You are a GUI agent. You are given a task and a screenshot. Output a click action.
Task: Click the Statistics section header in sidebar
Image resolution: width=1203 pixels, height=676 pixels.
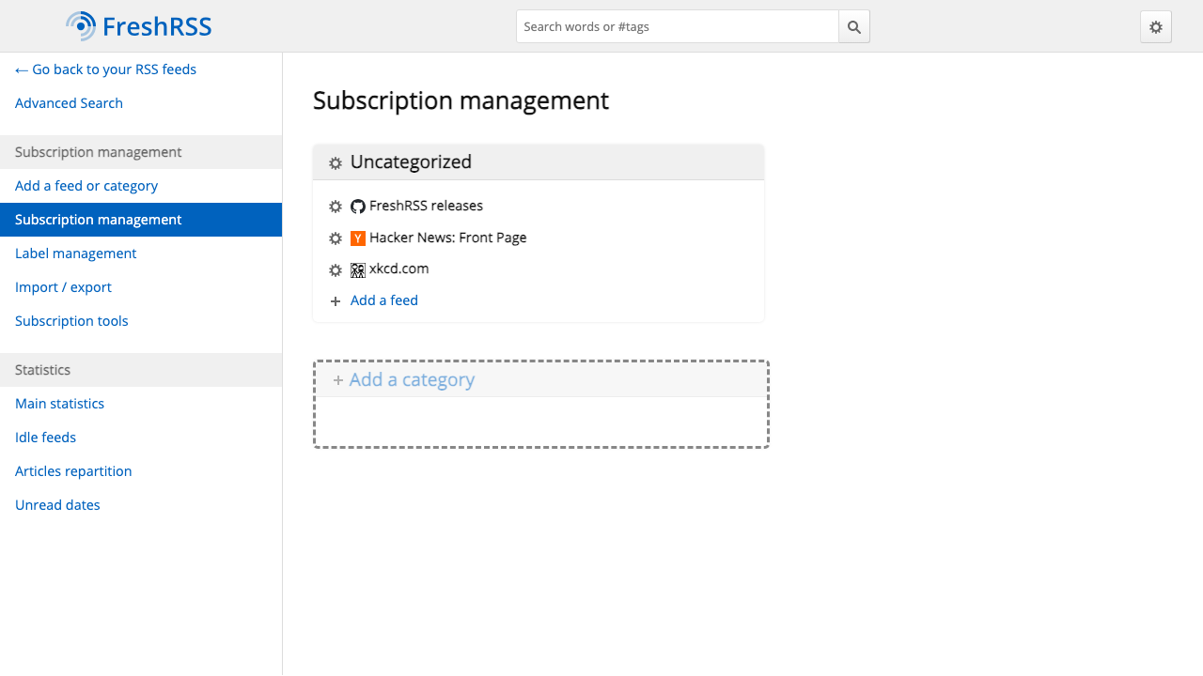141,370
